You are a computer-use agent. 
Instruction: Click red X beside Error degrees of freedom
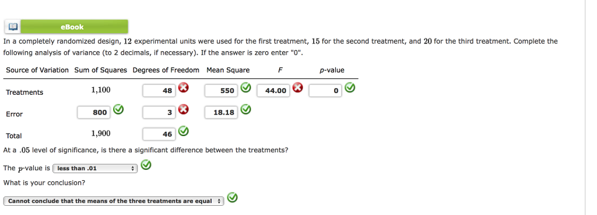(x=184, y=110)
